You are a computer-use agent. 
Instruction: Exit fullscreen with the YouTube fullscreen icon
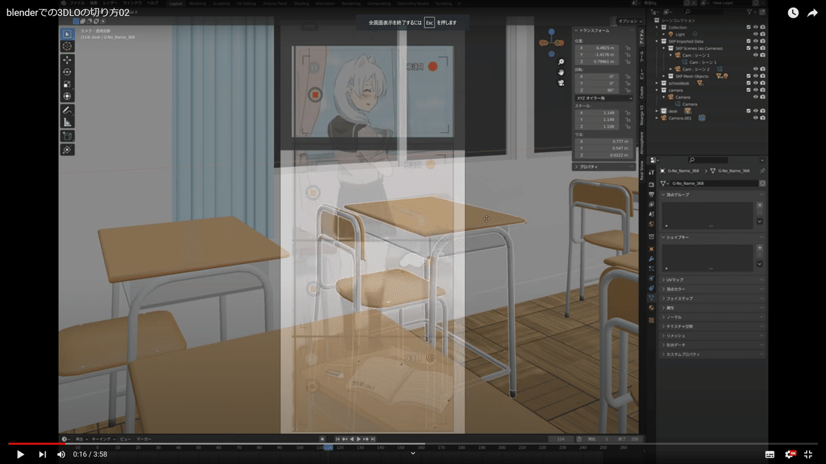809,454
